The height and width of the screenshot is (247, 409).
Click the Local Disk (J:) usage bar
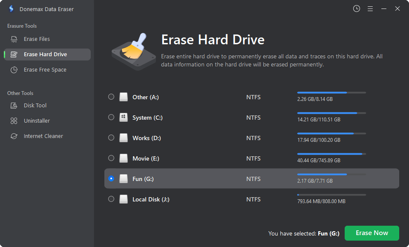pos(331,195)
